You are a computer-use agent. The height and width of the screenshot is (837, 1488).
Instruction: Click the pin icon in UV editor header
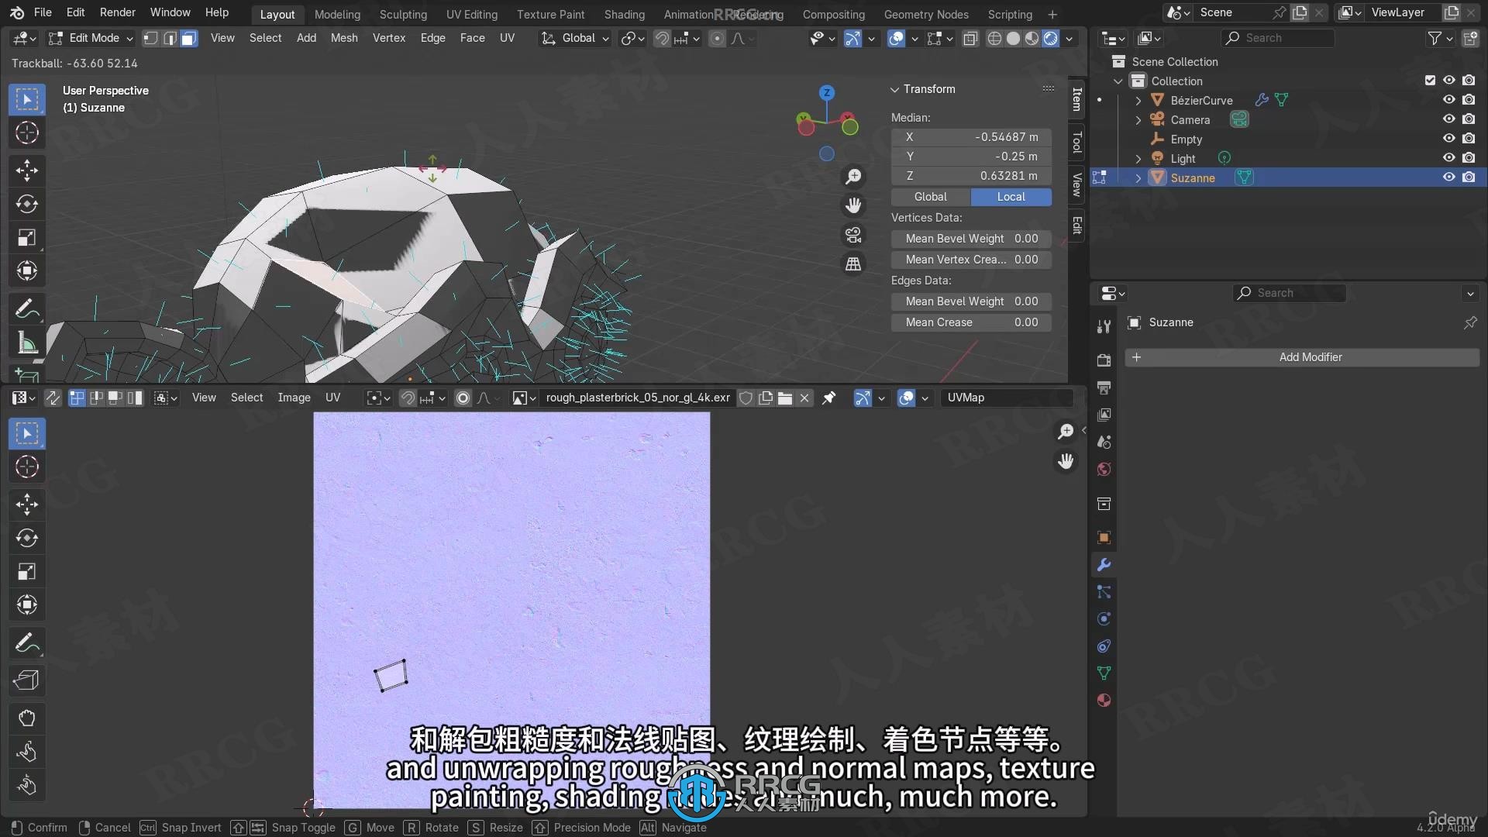pyautogui.click(x=829, y=398)
